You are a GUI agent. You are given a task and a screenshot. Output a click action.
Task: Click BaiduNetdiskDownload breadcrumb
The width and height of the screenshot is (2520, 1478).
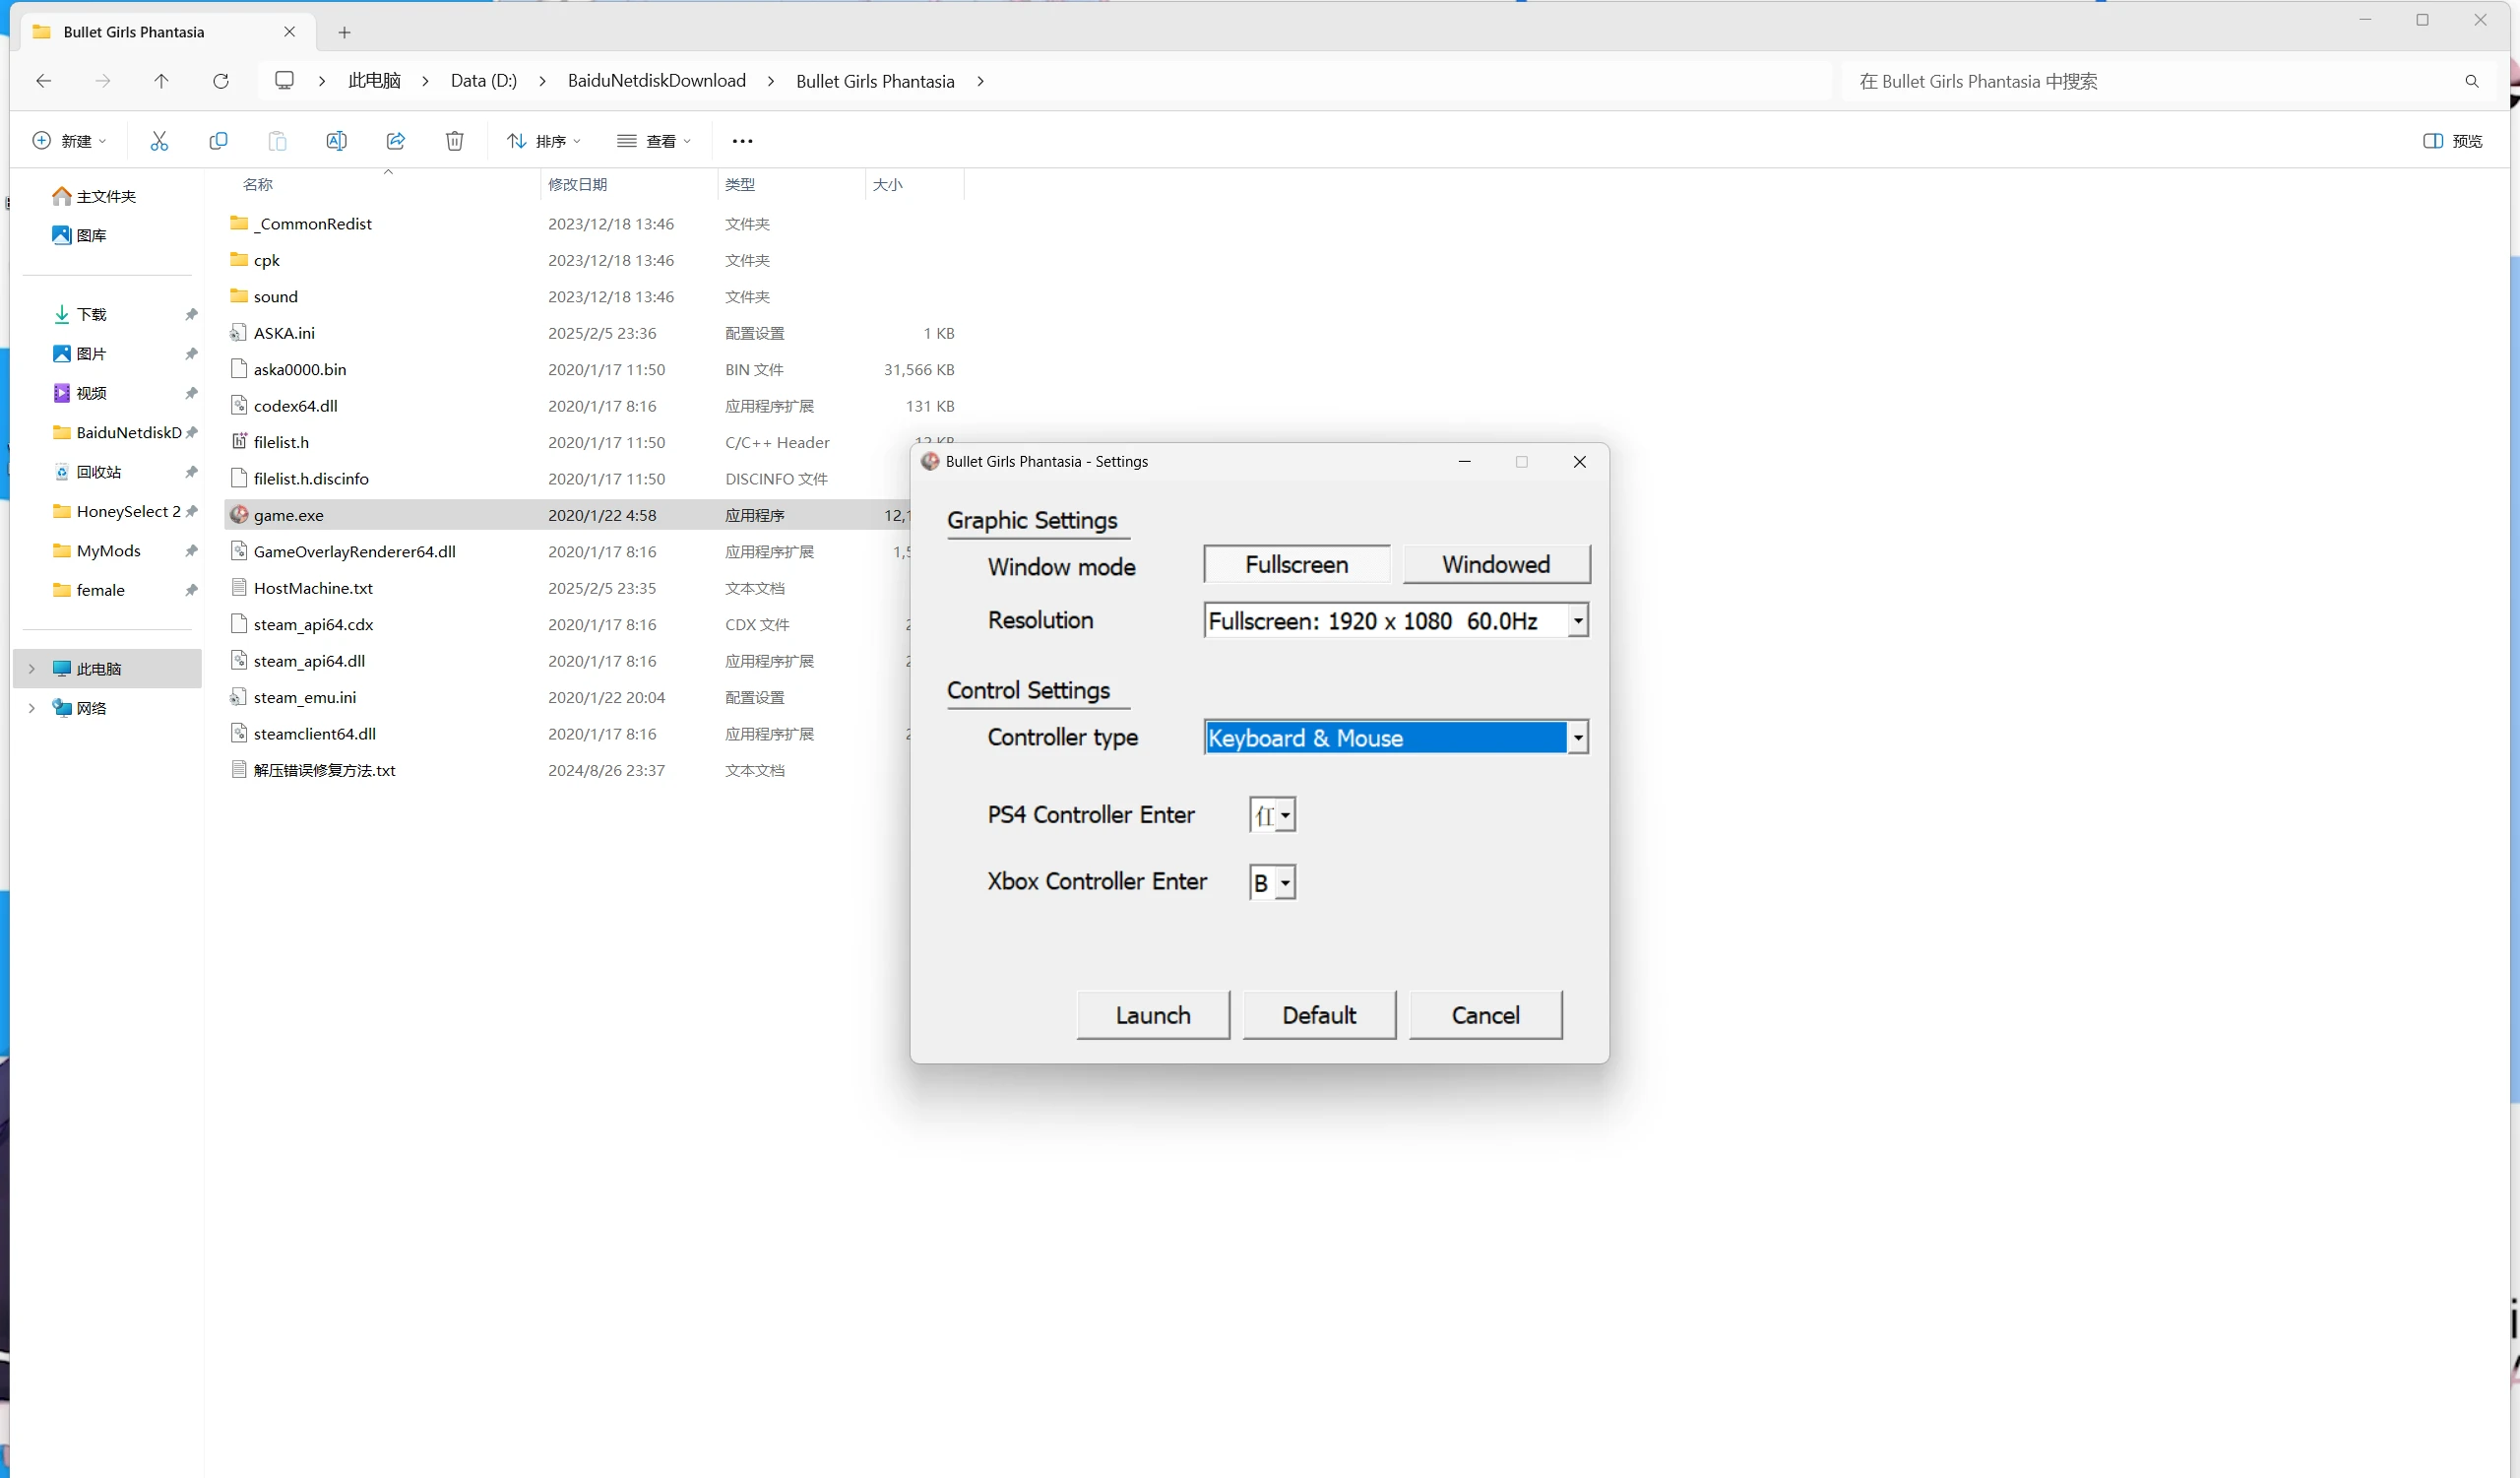point(656,81)
